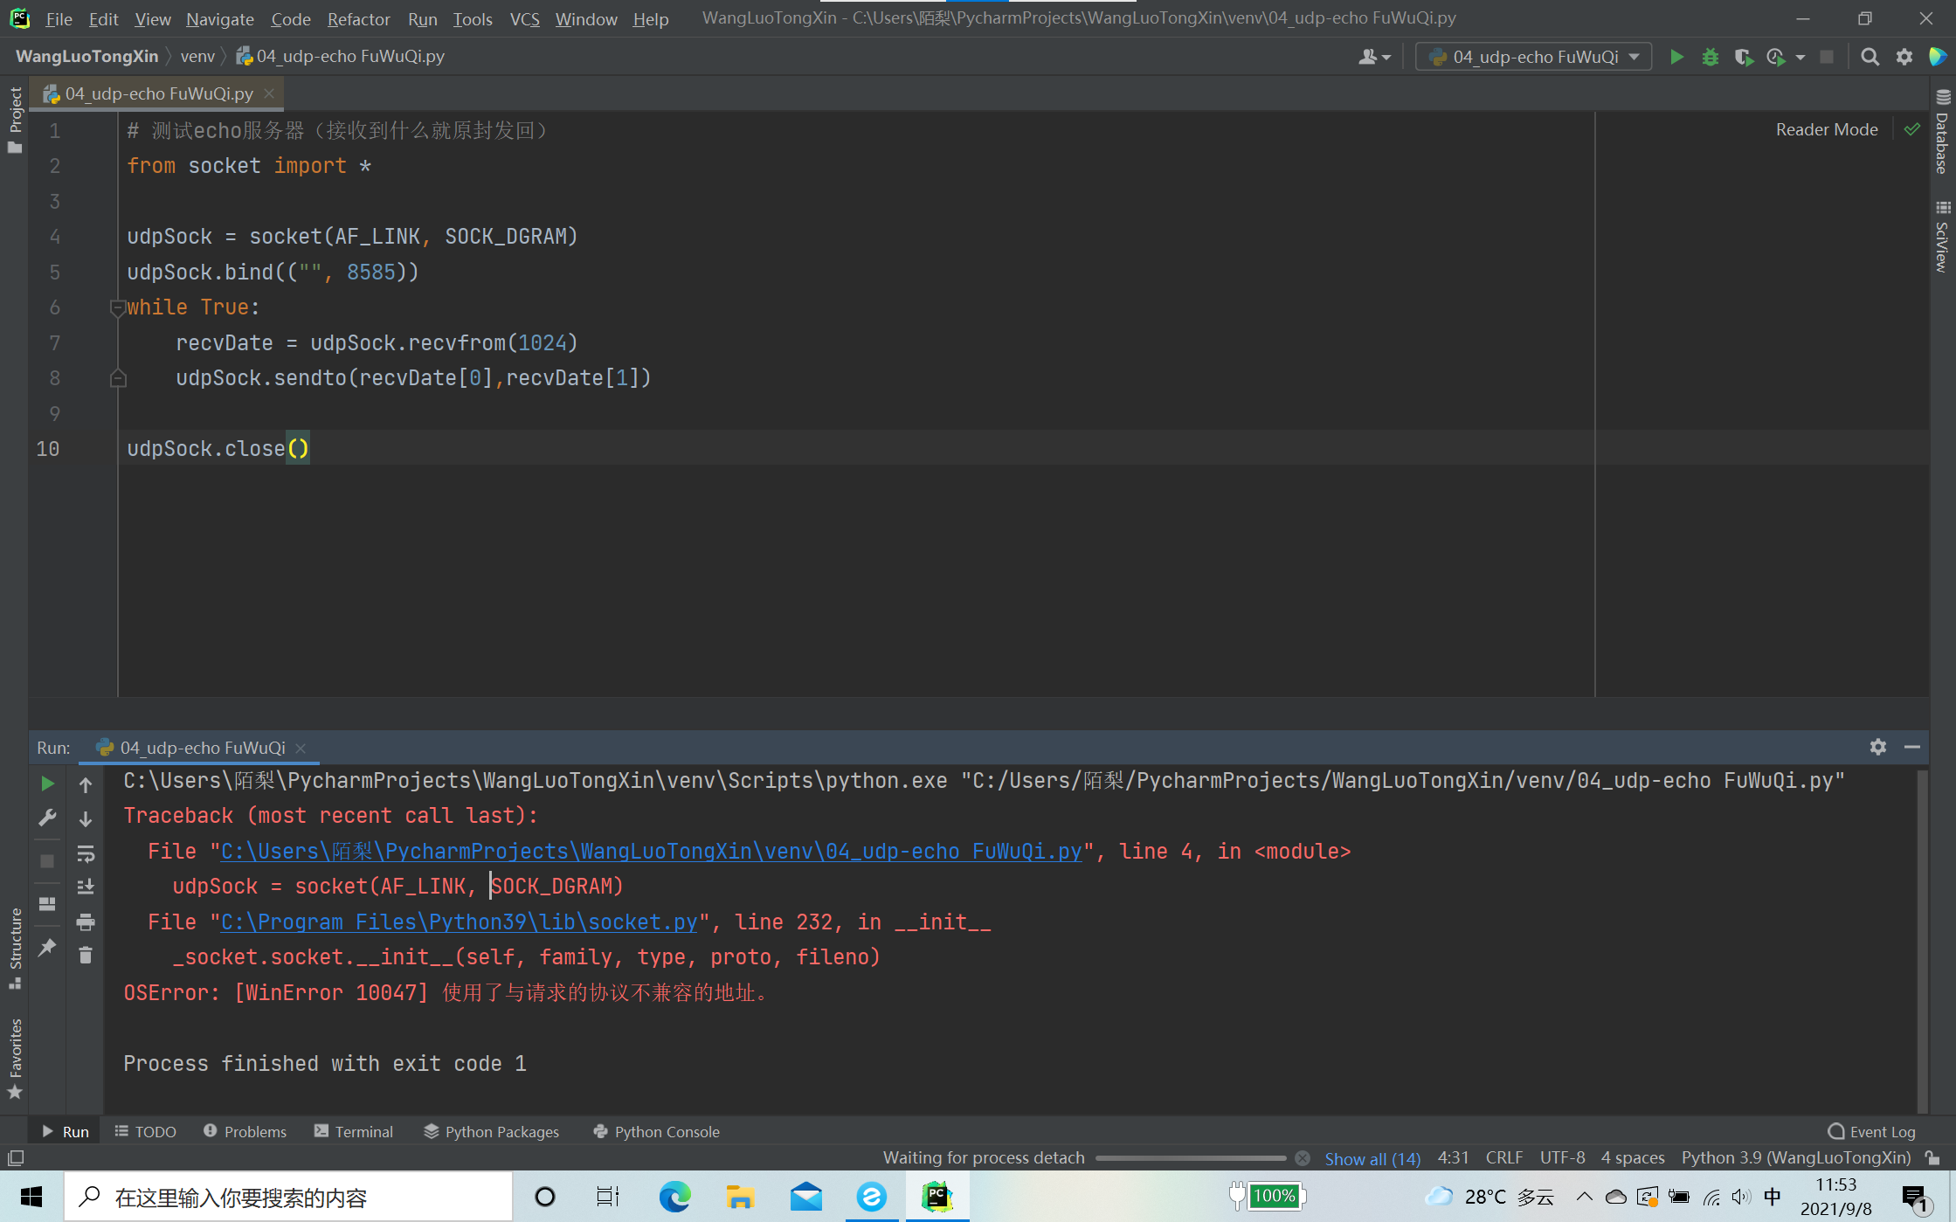Close the 04_udp-echo FuWuQi.py editor tab
Viewport: 1956px width, 1222px height.
269,93
